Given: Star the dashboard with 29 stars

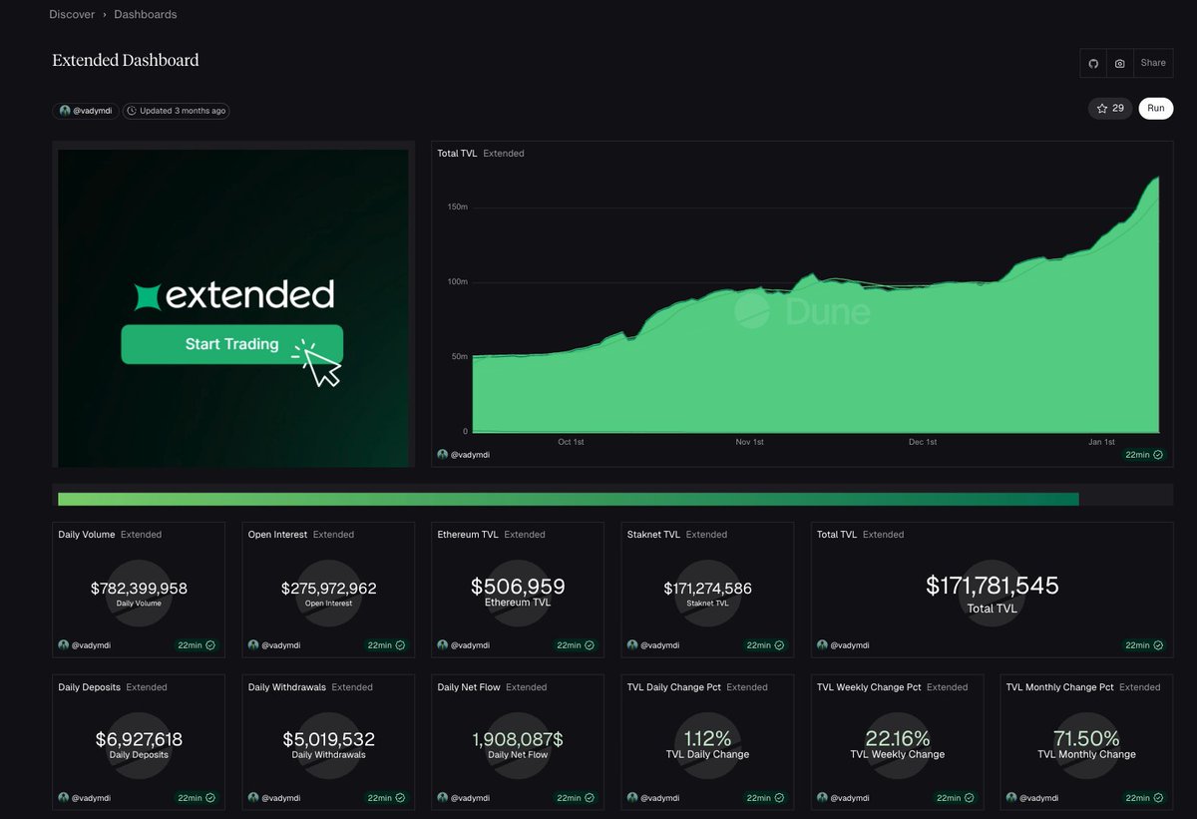Looking at the screenshot, I should [x=1110, y=108].
